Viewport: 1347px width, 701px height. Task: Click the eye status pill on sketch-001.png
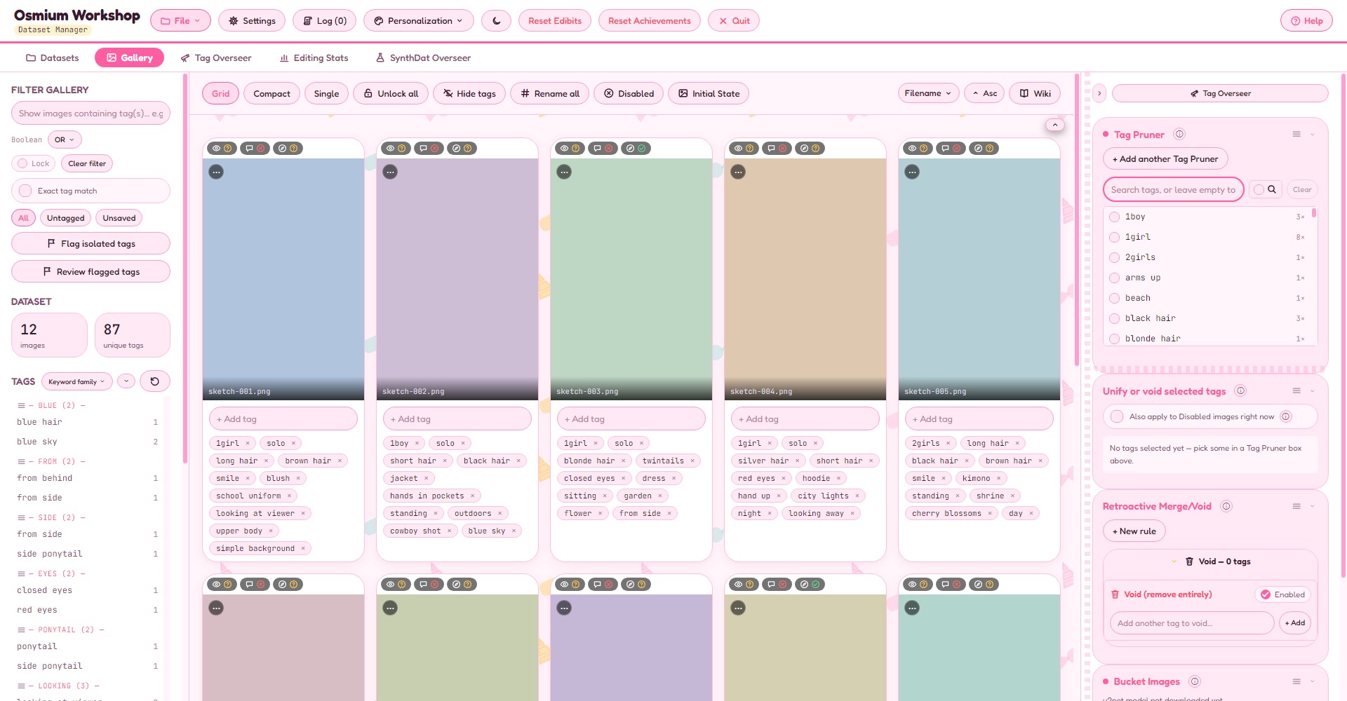(222, 149)
